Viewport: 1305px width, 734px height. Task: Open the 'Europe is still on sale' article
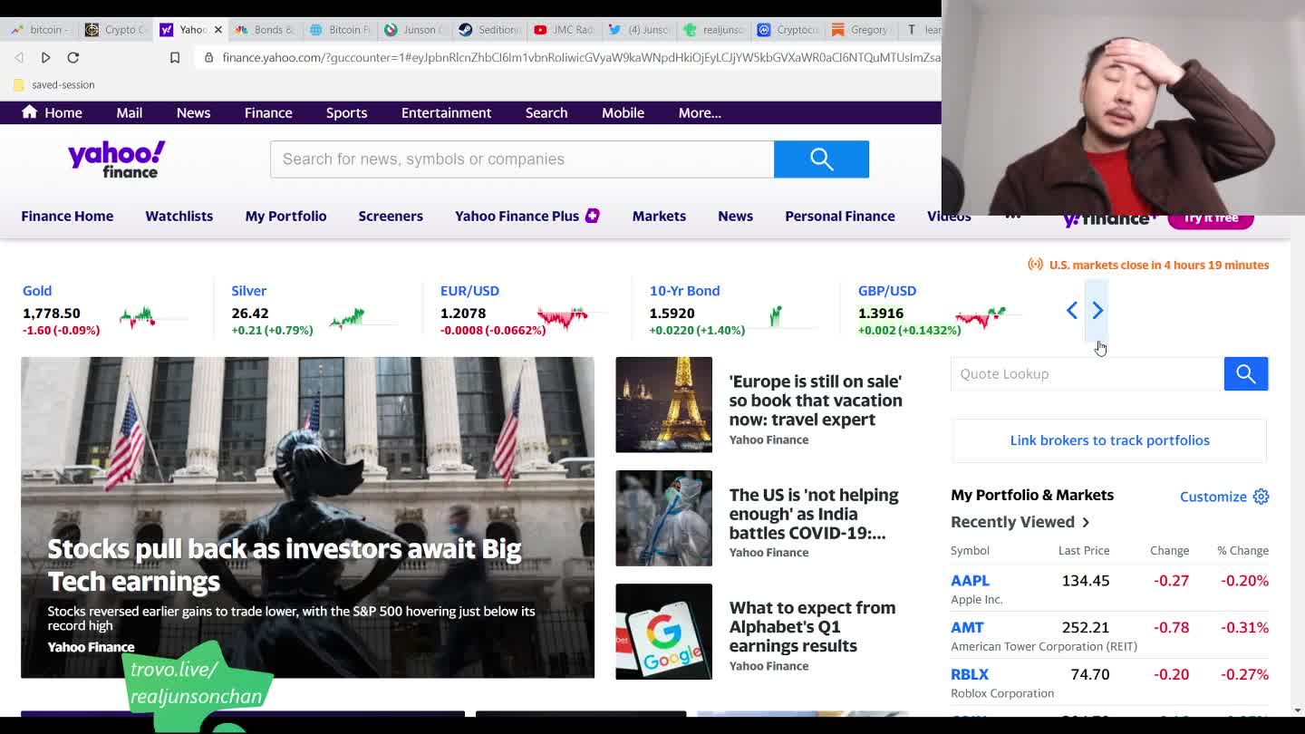pyautogui.click(x=816, y=400)
